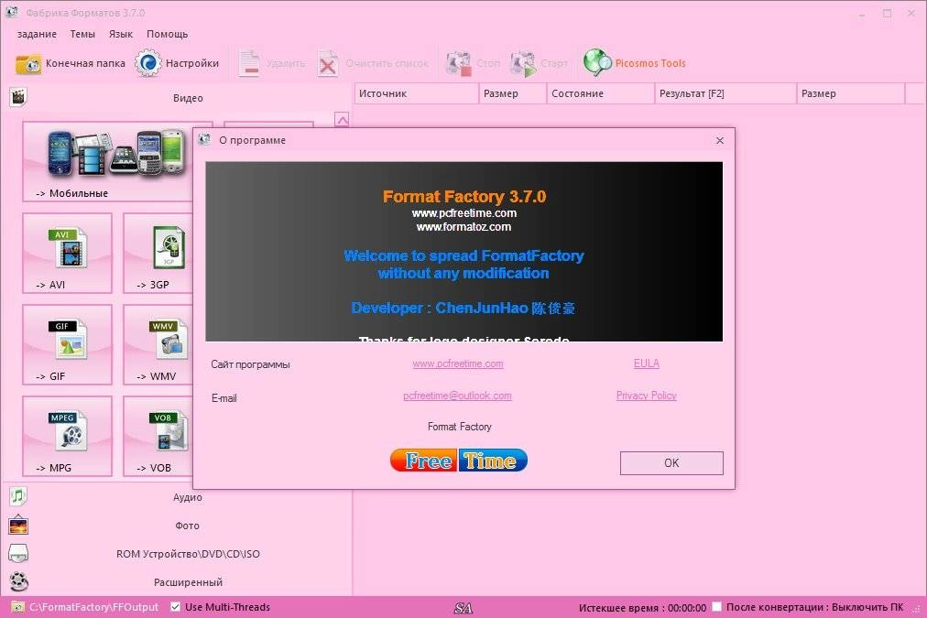The image size is (927, 618).
Task: Open the pcfreetime@outlook.com email link
Action: [x=458, y=396]
